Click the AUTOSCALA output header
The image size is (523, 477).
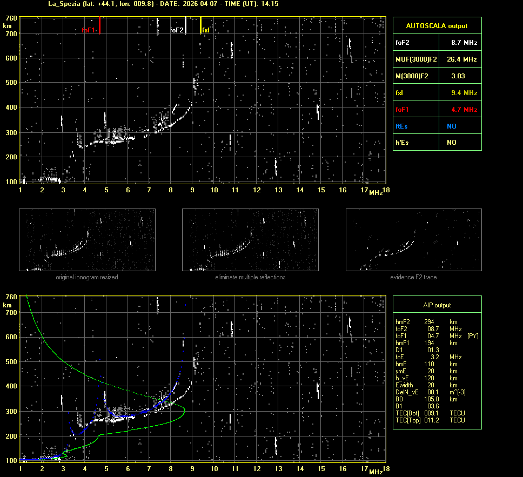[437, 25]
